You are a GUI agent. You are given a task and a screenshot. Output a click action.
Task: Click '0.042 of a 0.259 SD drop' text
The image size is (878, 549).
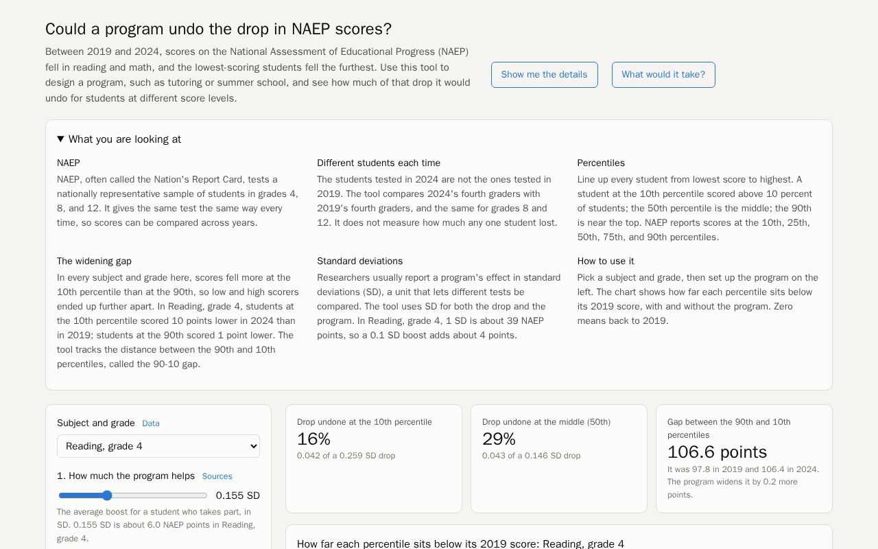point(346,456)
